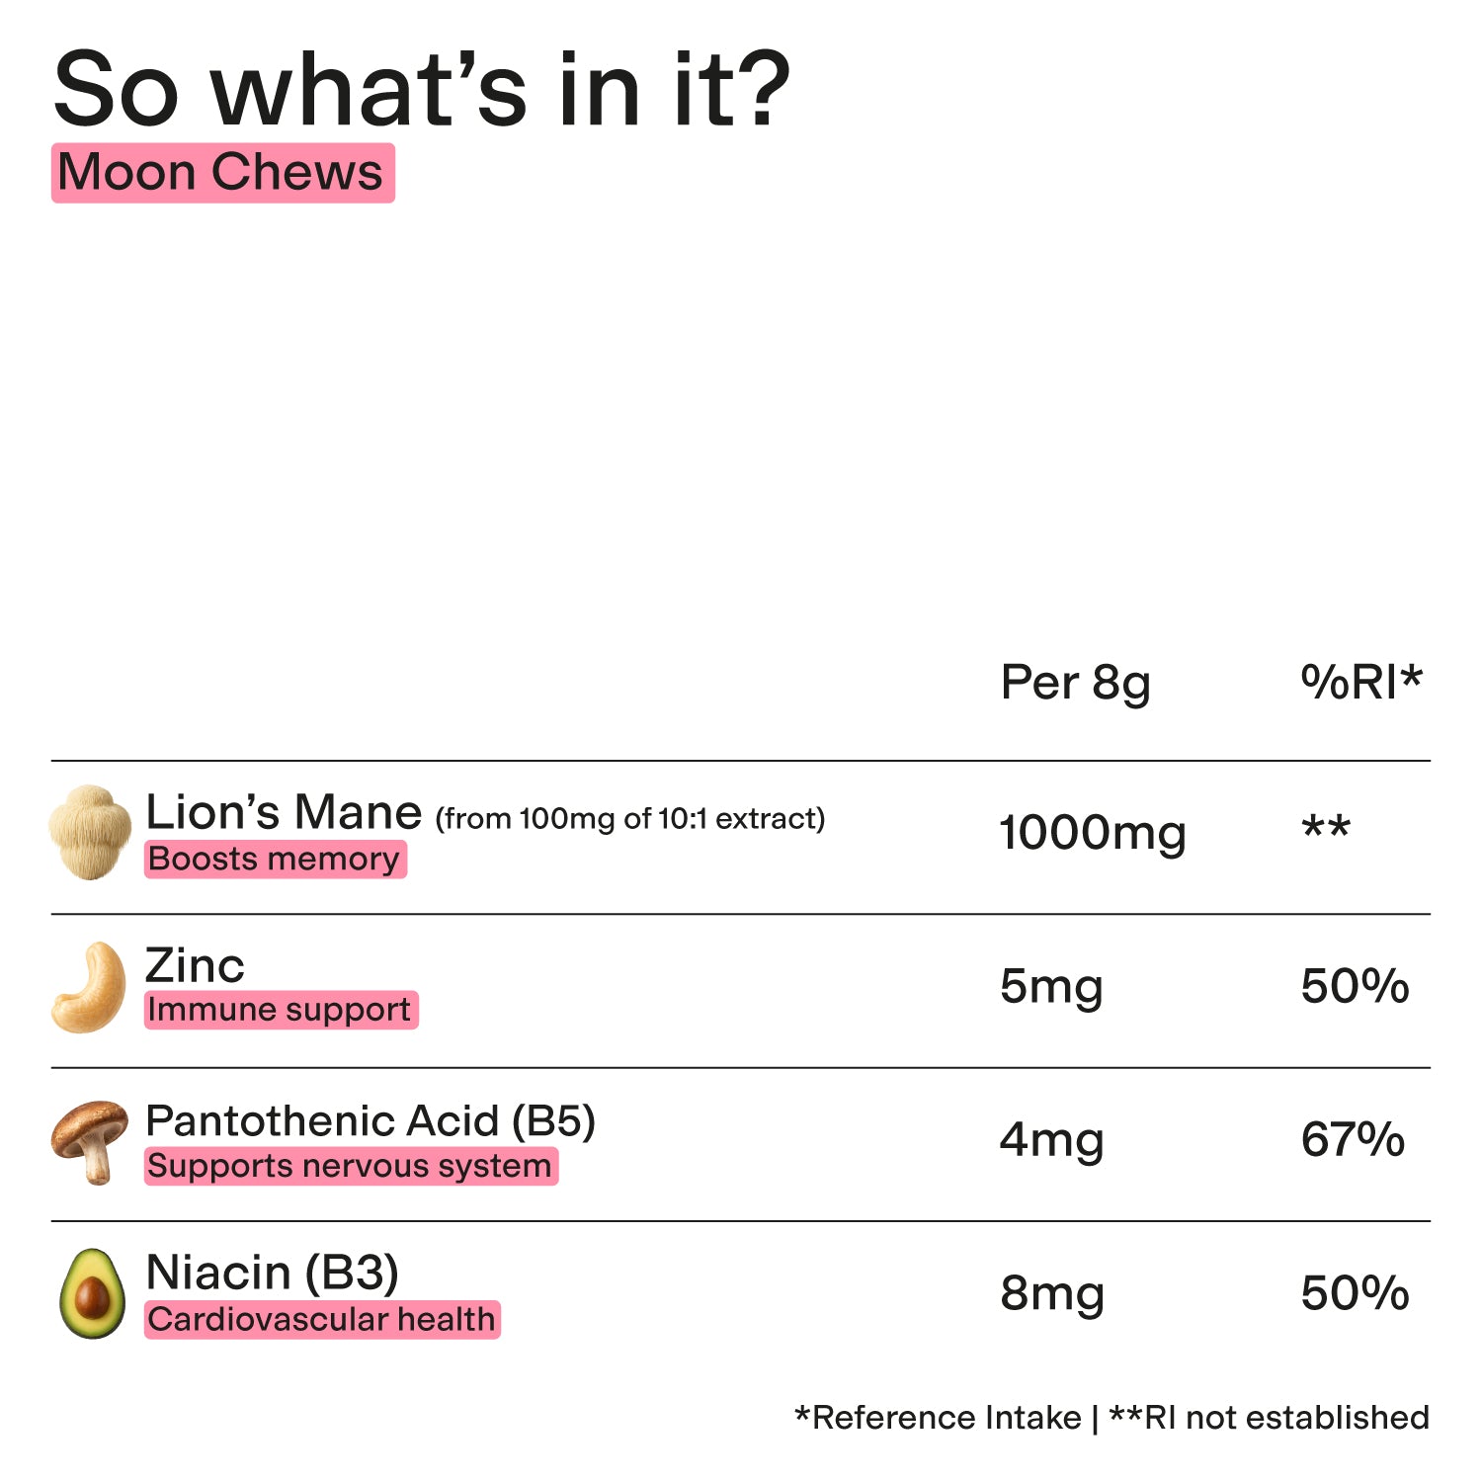Click the pink Moon Chews label
The width and height of the screenshot is (1482, 1482).
(x=222, y=173)
